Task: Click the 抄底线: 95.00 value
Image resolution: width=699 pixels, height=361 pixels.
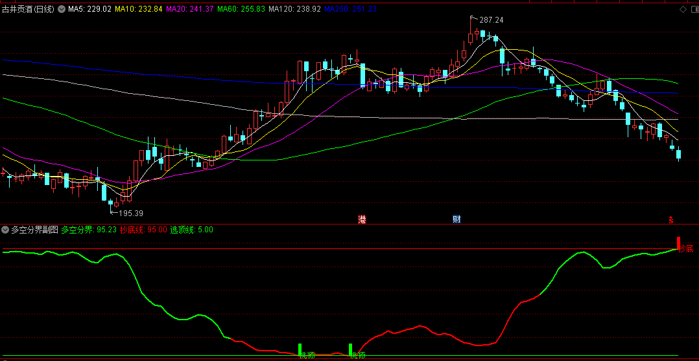Action: (x=143, y=230)
